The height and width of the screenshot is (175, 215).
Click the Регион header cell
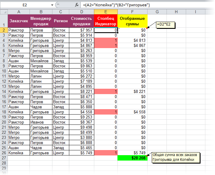61,21
